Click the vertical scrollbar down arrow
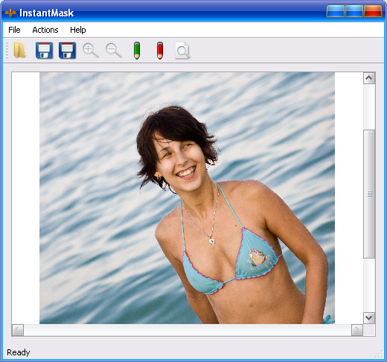This screenshot has width=387, height=362. click(369, 317)
